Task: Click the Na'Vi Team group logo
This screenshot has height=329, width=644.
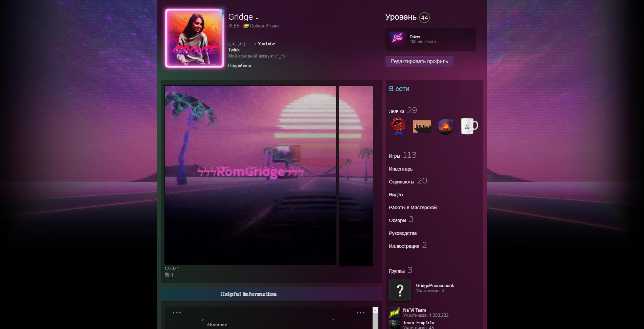Action: pos(394,312)
